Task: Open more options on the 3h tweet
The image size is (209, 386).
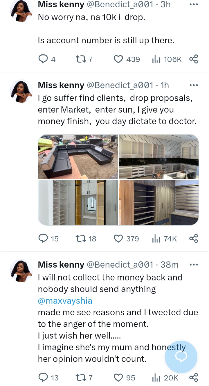Action: (193, 5)
